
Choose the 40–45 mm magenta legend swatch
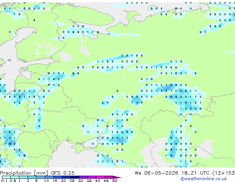100,177
